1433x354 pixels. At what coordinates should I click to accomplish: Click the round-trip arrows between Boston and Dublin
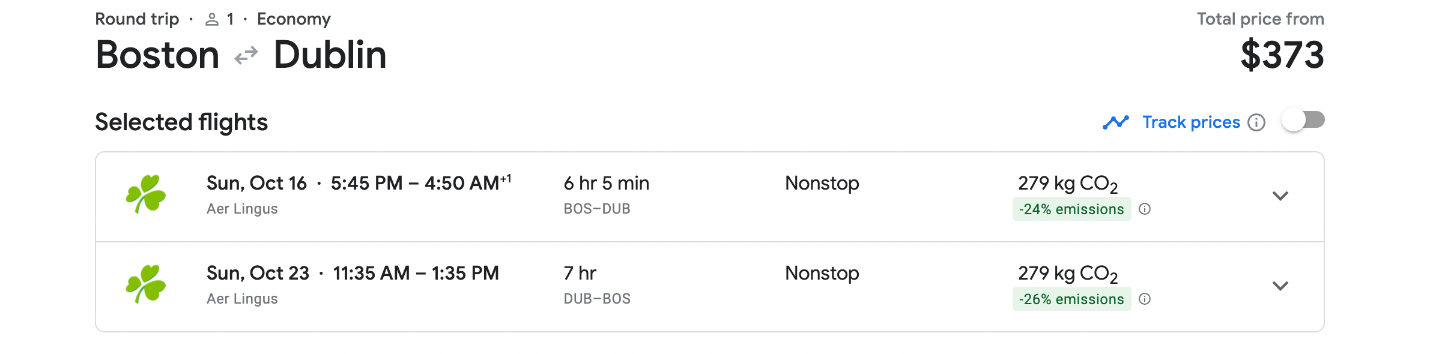(x=246, y=56)
